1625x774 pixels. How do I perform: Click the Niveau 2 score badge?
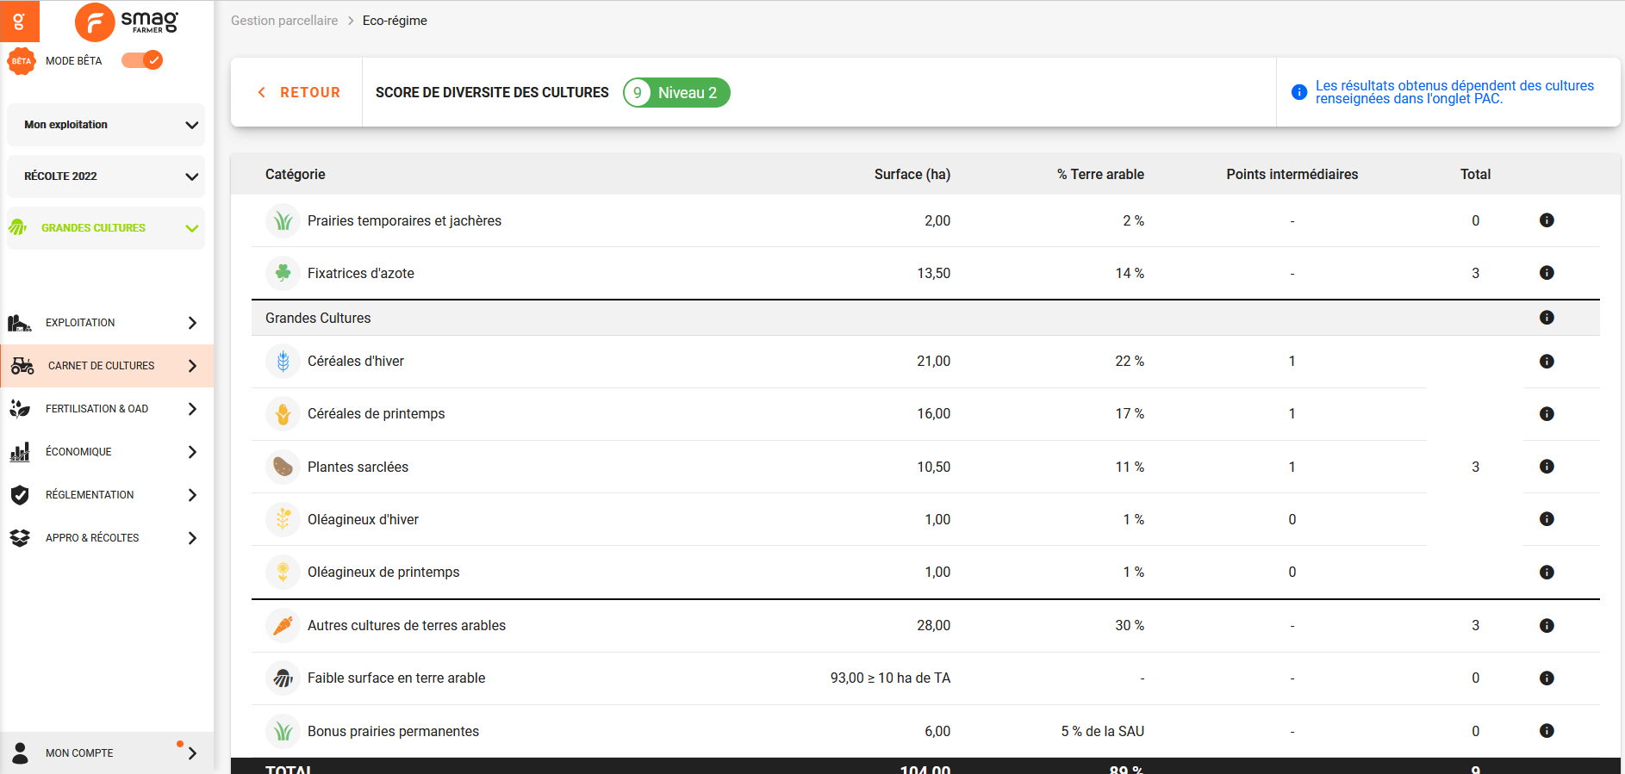[676, 93]
